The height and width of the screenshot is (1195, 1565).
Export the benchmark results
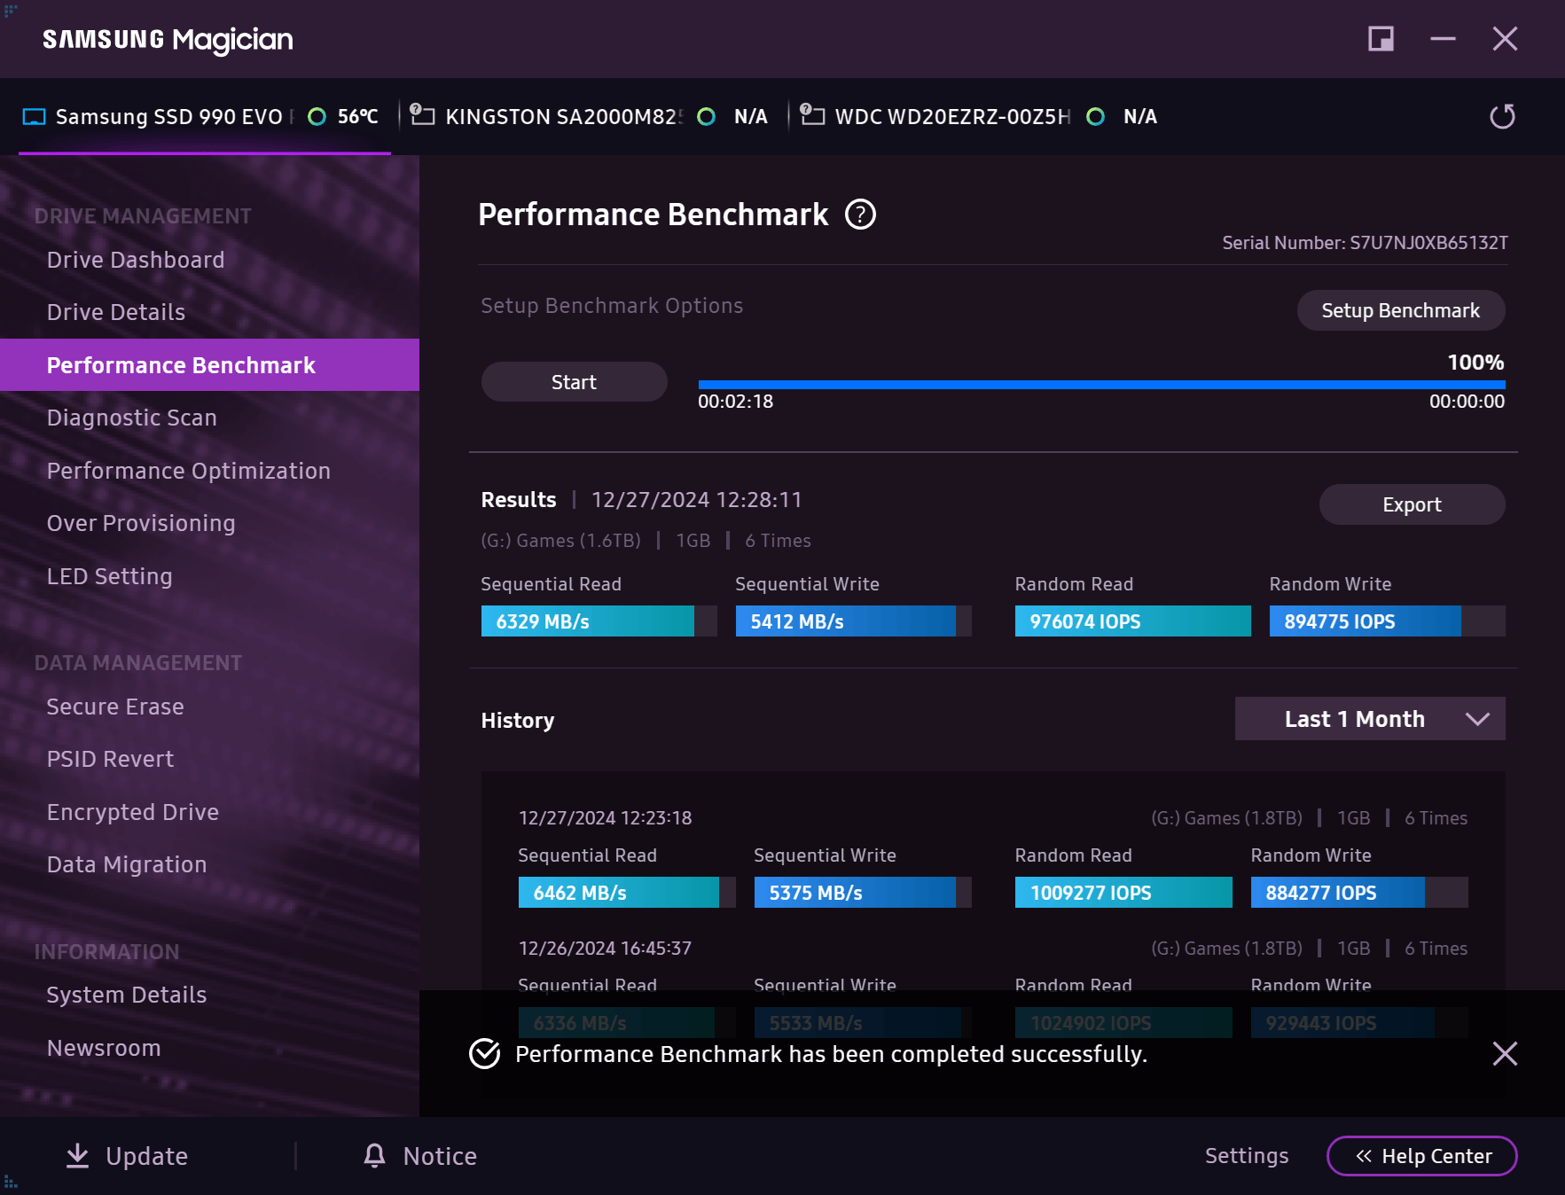click(1412, 504)
